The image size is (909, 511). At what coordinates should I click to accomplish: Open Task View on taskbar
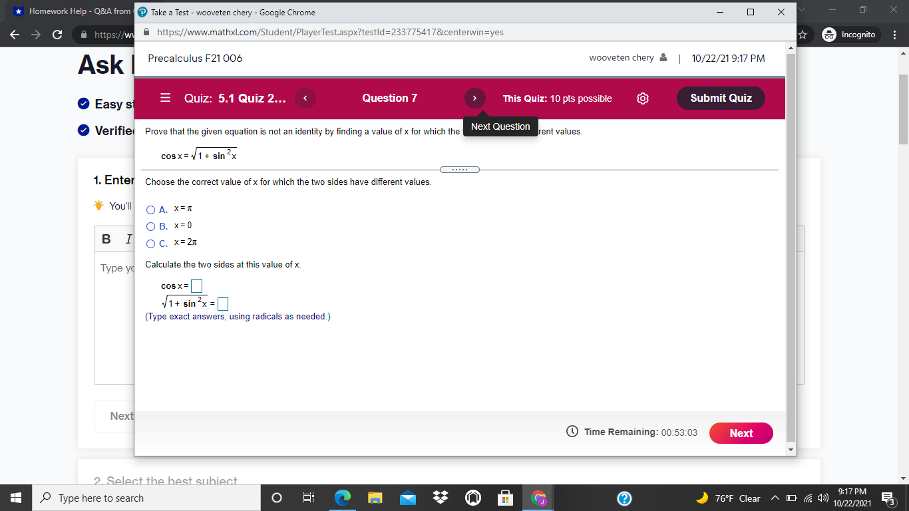(309, 498)
